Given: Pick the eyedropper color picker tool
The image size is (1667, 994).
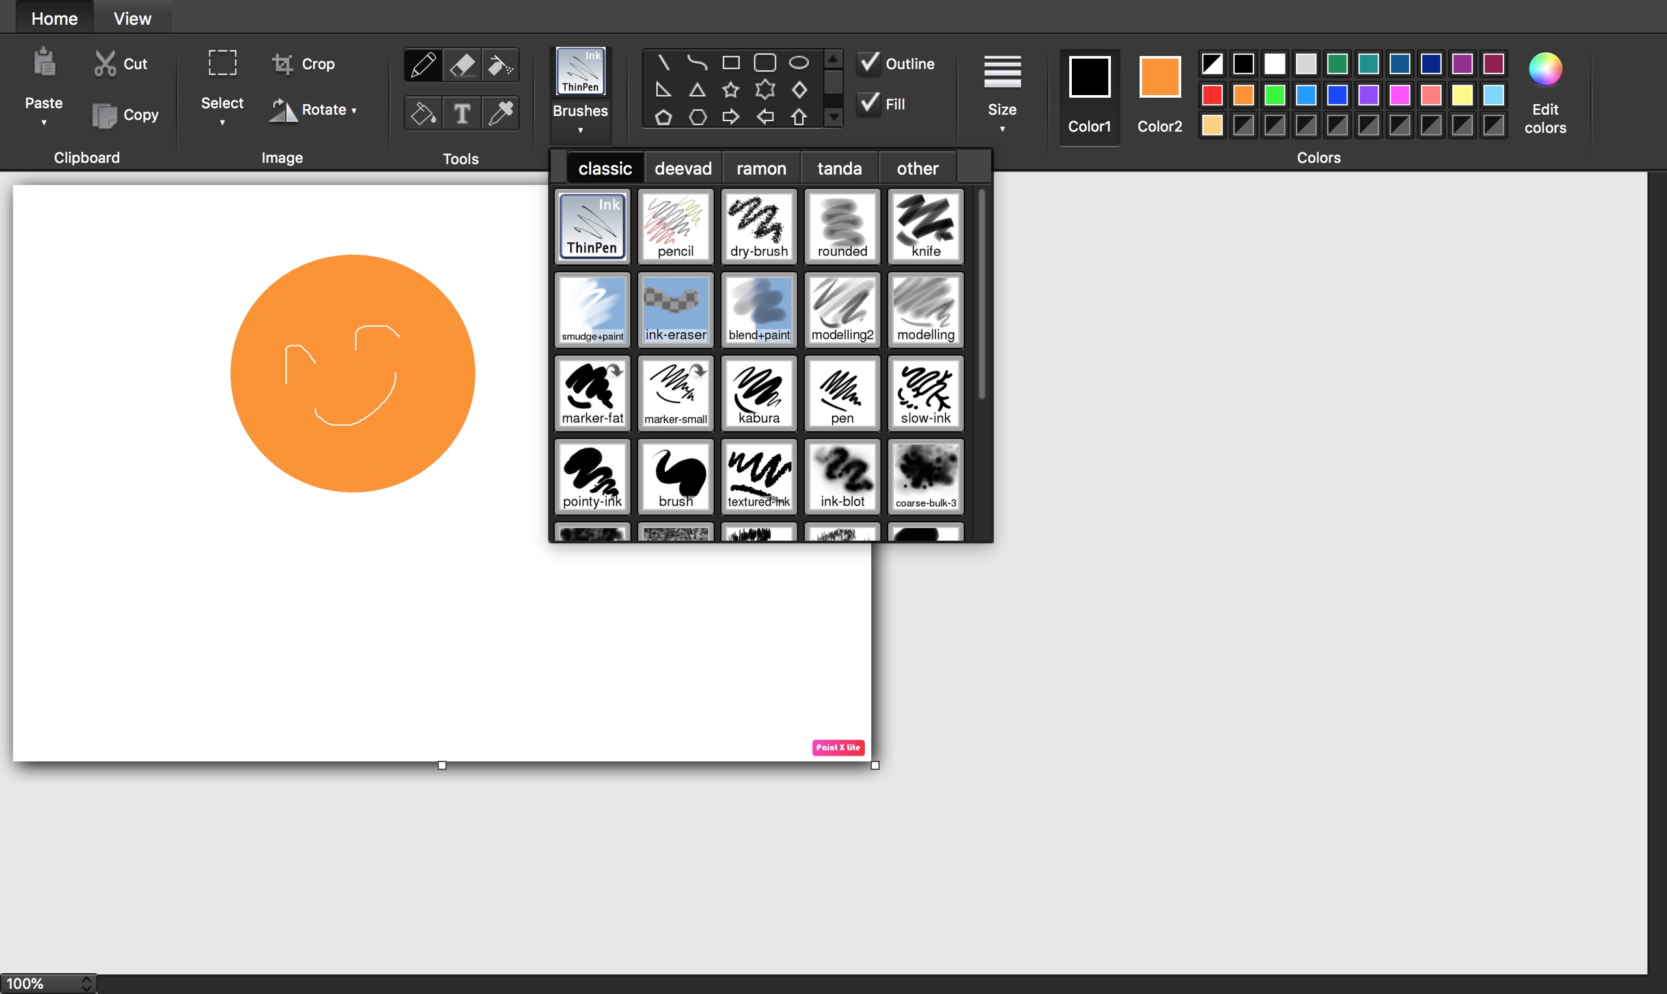Looking at the screenshot, I should click(501, 113).
